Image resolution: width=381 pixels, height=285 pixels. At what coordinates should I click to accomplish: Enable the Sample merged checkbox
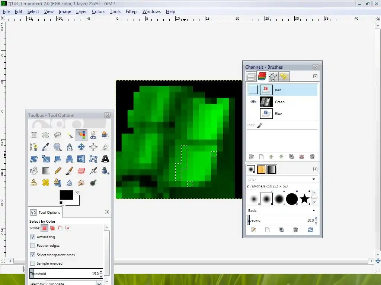33,263
